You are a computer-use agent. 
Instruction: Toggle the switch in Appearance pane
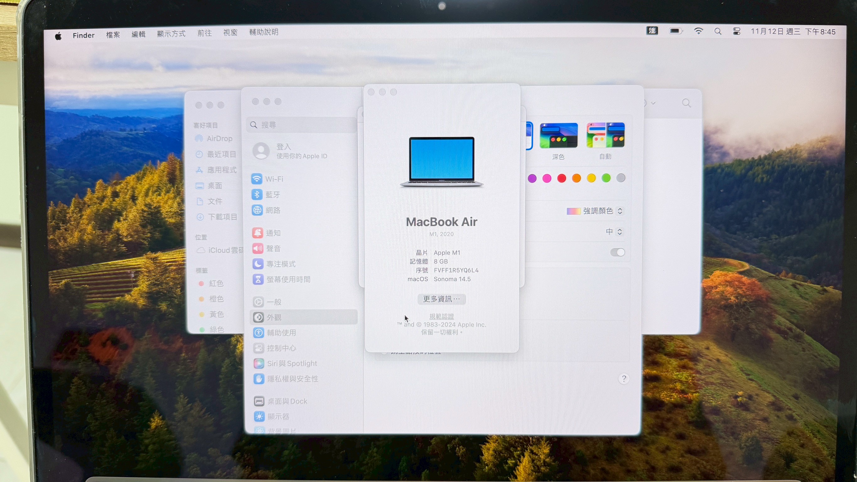click(617, 252)
